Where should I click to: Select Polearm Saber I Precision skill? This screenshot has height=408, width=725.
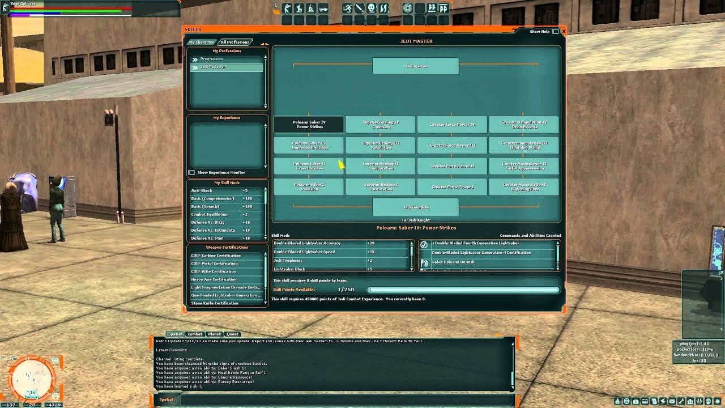click(x=309, y=186)
